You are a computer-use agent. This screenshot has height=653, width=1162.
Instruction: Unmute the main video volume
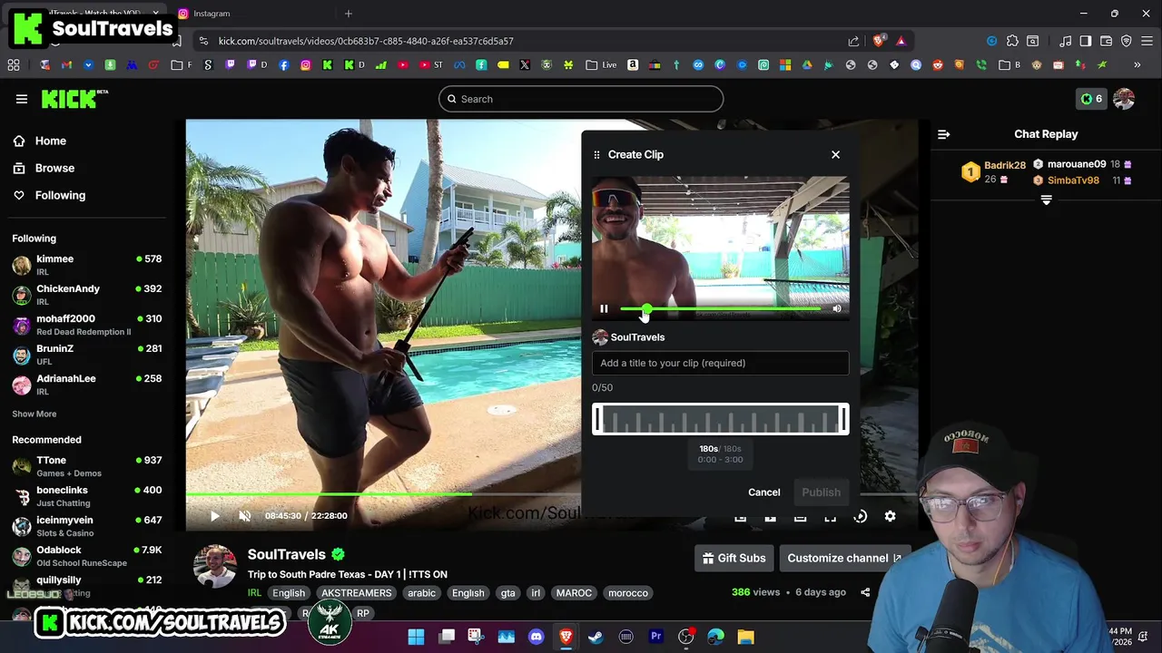[244, 516]
